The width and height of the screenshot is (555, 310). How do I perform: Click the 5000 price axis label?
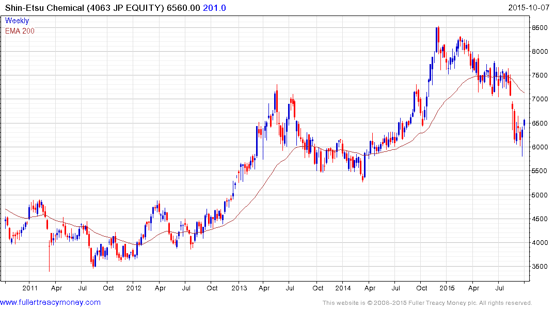540,195
